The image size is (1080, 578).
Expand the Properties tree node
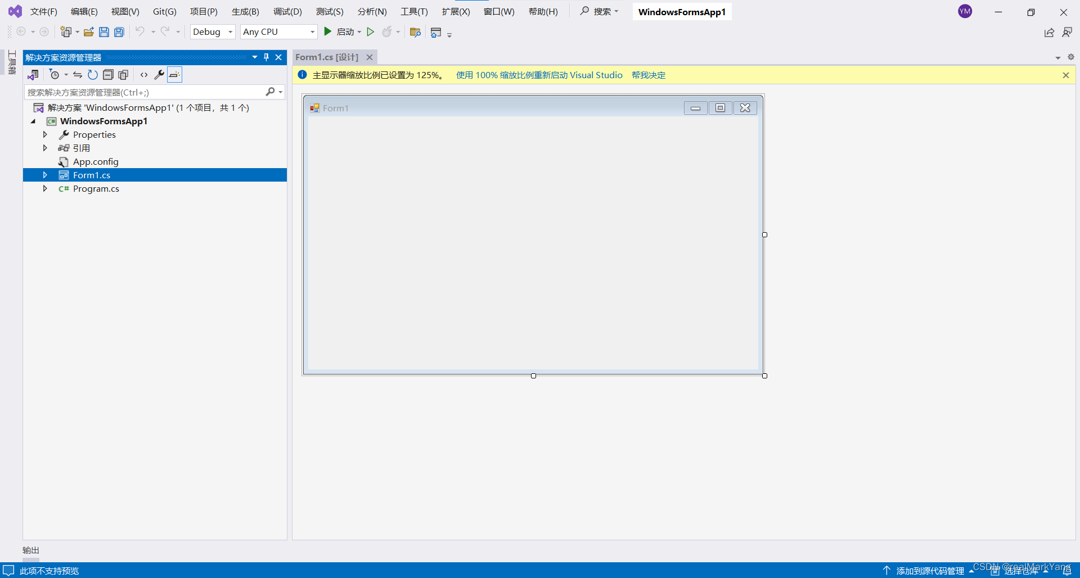[45, 134]
